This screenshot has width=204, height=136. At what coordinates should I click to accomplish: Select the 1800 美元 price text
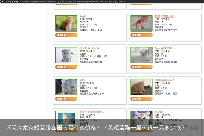[166, 19]
